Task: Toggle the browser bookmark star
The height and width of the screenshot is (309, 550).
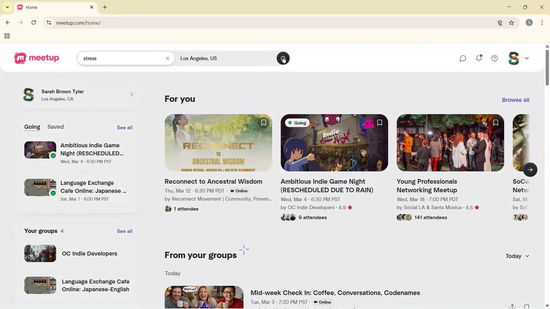Action: (x=512, y=23)
